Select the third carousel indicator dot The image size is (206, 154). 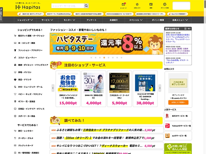pyautogui.click(x=100, y=57)
